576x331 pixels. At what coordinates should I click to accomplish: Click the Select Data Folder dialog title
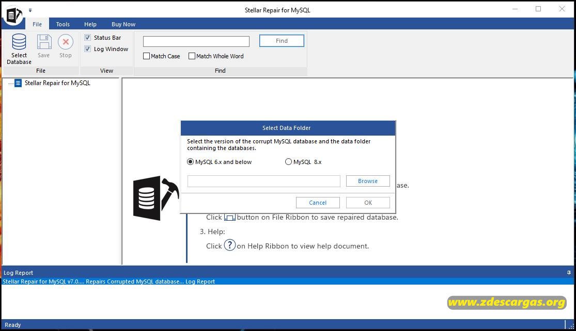[x=287, y=128]
